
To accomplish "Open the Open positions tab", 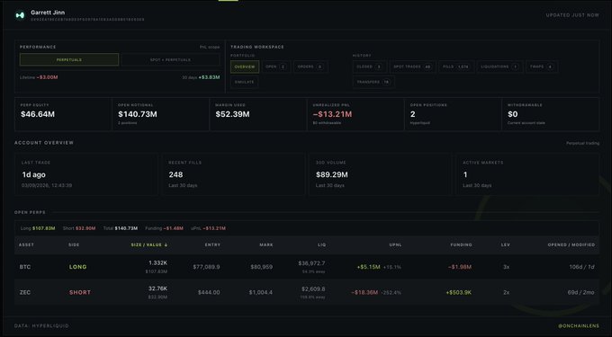I will [276, 67].
